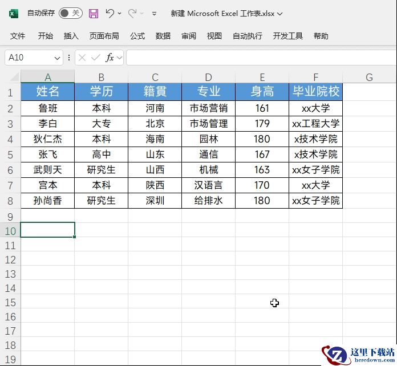Click the 籍贯 header cell
The image size is (397, 366).
tap(155, 92)
